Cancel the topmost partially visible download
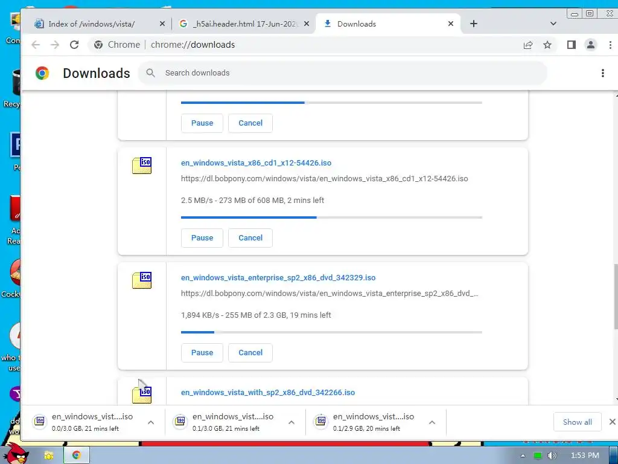Image resolution: width=618 pixels, height=464 pixels. click(x=250, y=123)
